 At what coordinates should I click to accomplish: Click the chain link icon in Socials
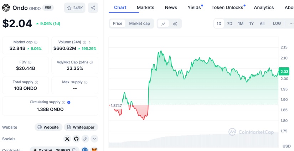tap(85, 139)
